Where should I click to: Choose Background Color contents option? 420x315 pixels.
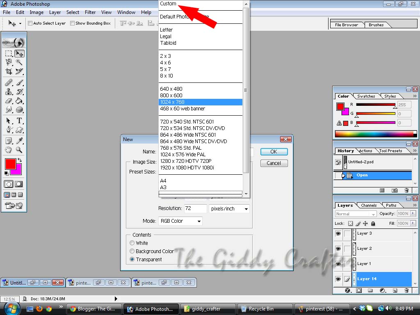tap(132, 251)
